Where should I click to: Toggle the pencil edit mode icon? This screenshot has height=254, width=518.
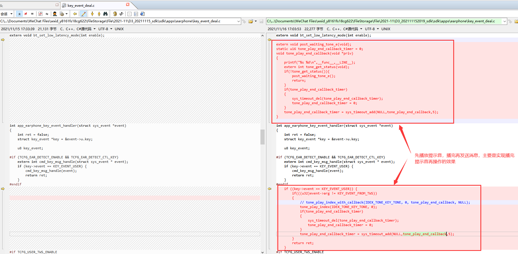83,14
